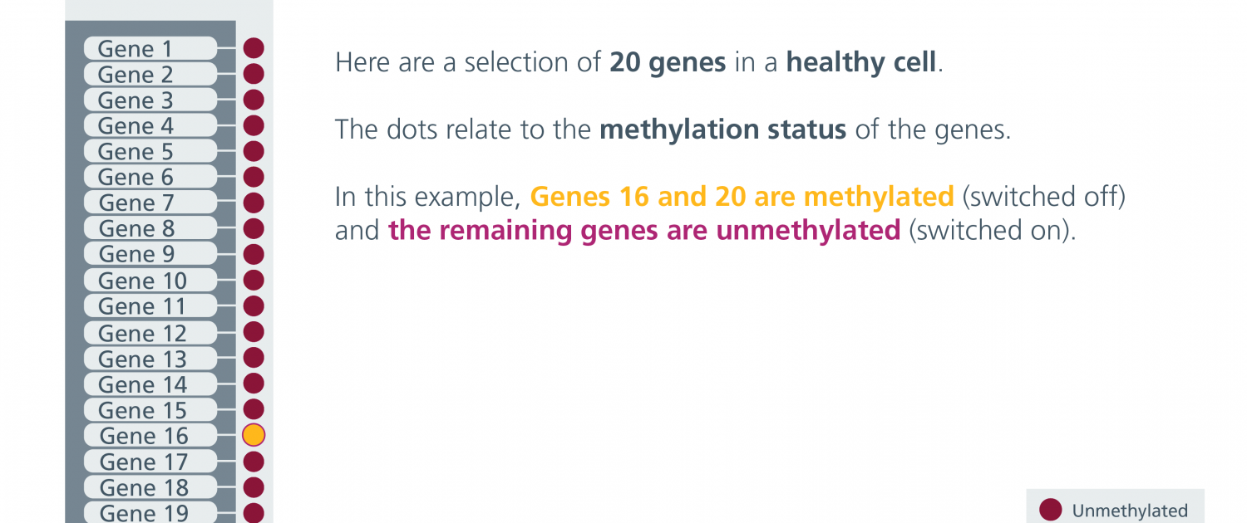This screenshot has height=523, width=1247.
Task: Select the dot beside Gene 13
Action: [x=254, y=358]
